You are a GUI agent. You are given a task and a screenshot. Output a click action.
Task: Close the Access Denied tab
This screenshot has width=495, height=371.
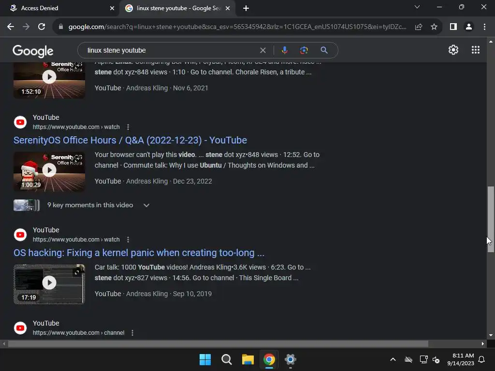coord(112,9)
